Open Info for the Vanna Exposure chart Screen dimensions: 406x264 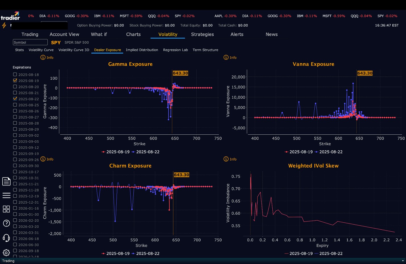pos(230,58)
